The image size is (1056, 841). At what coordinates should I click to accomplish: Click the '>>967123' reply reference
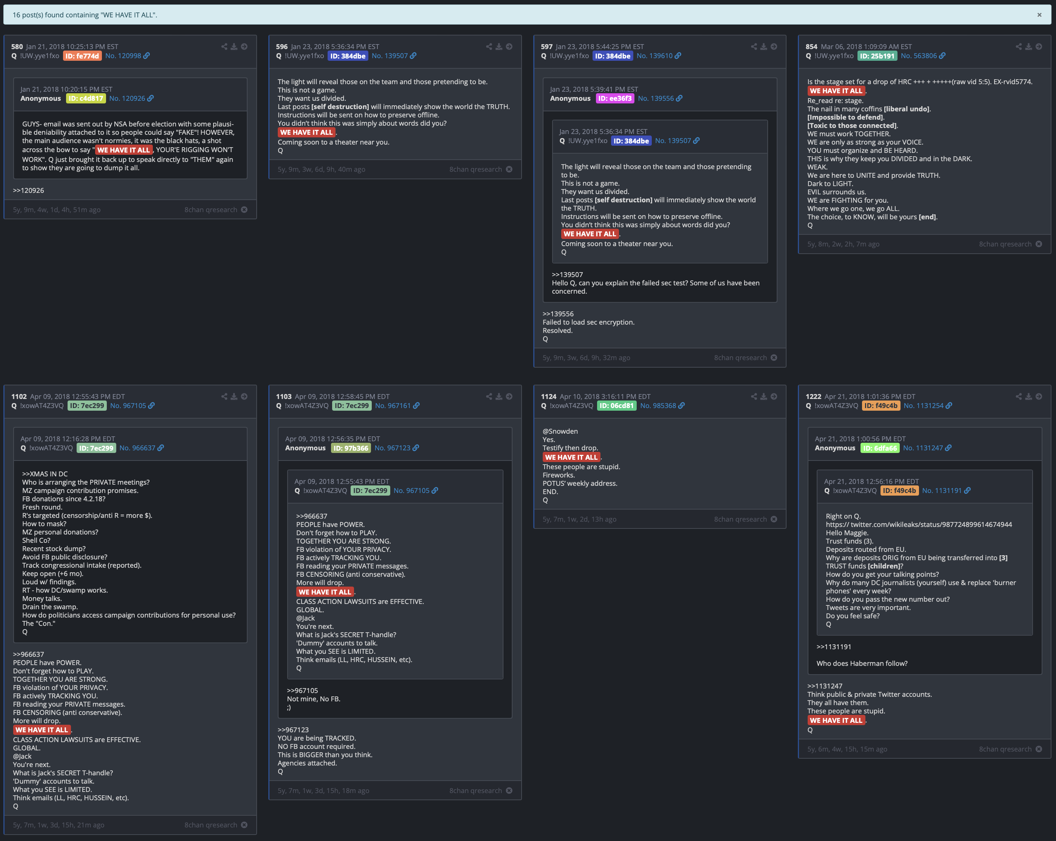click(x=293, y=730)
